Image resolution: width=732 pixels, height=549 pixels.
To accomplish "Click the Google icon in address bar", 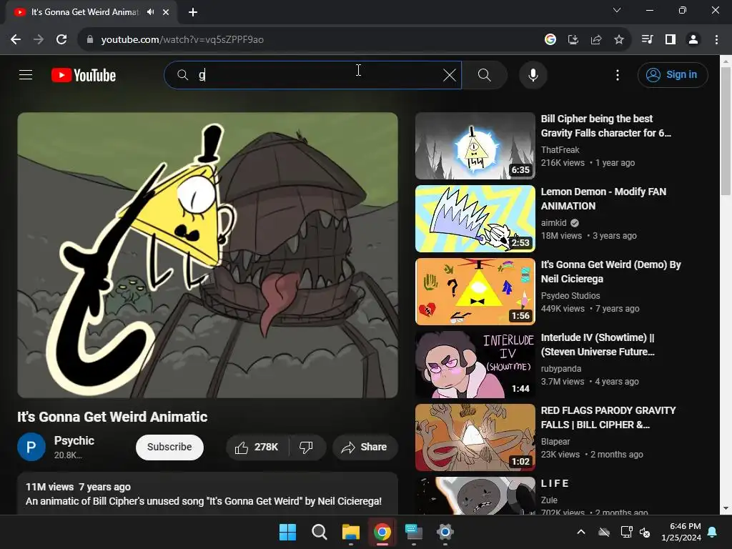I will point(550,39).
